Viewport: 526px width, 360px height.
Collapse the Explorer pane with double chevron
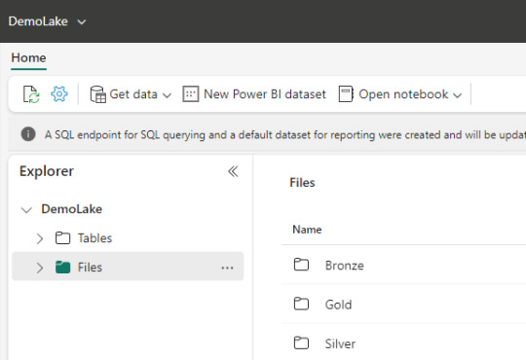click(x=233, y=171)
